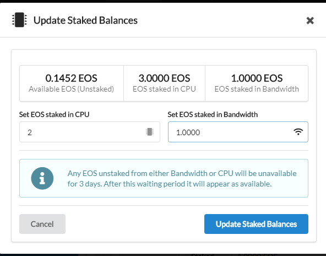Focus the Set EOS staked in CPU input
Screen dimensions: 326x256
click(x=90, y=132)
